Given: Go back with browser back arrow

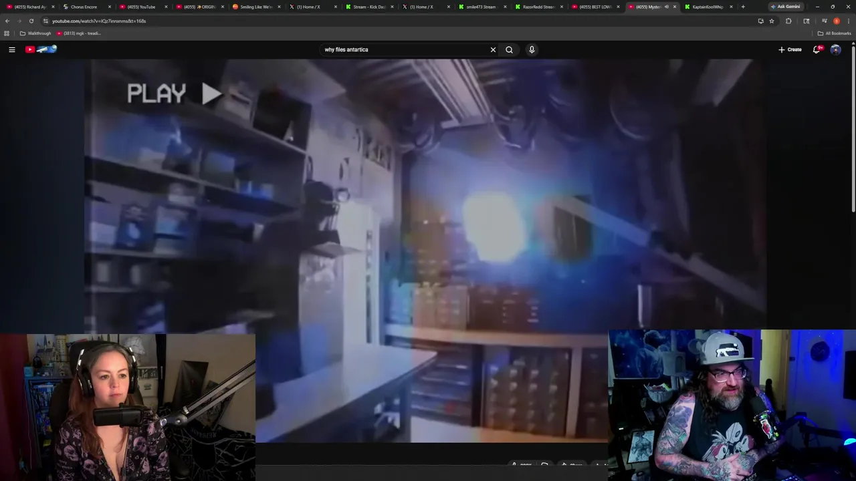Looking at the screenshot, I should click(7, 21).
